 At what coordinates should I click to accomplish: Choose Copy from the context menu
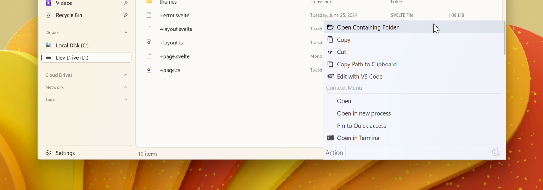(344, 40)
